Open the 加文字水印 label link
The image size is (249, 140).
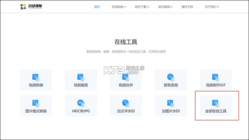[126, 111]
